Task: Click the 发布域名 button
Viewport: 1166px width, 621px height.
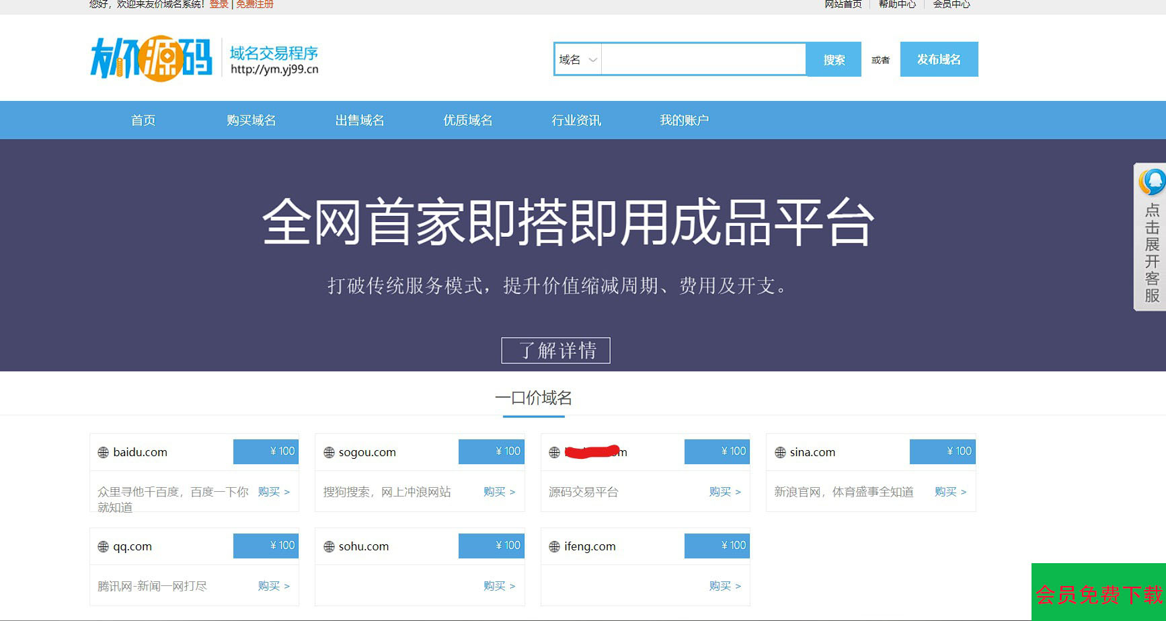Action: 939,60
